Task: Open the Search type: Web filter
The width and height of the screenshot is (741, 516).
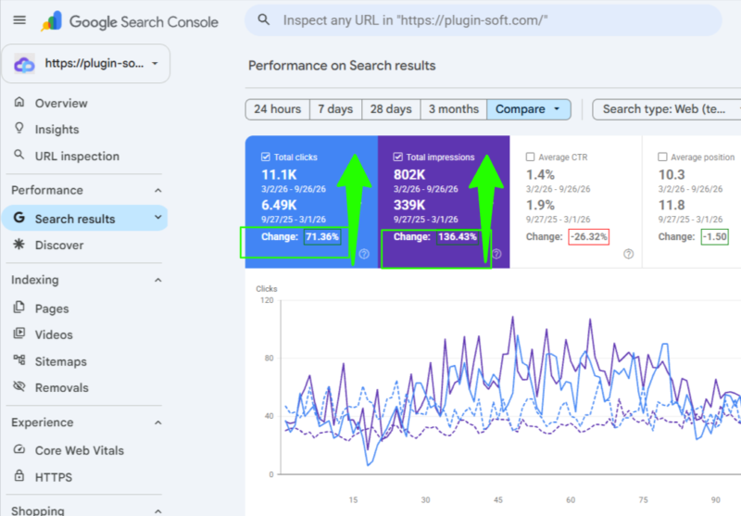Action: tap(667, 109)
